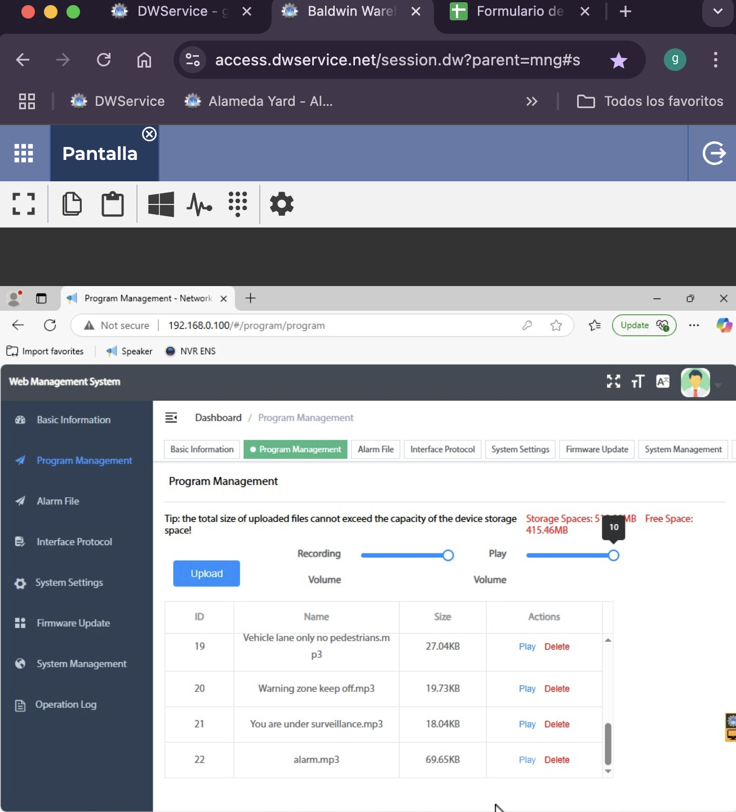
Task: Open Chrome profile avatar g
Action: click(675, 60)
